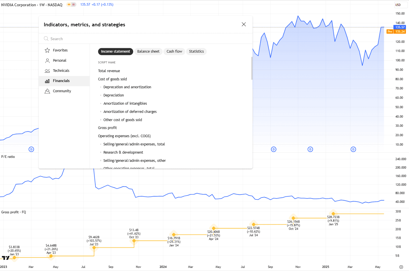Click the Apr '23 $4.648B data point

coord(51,256)
